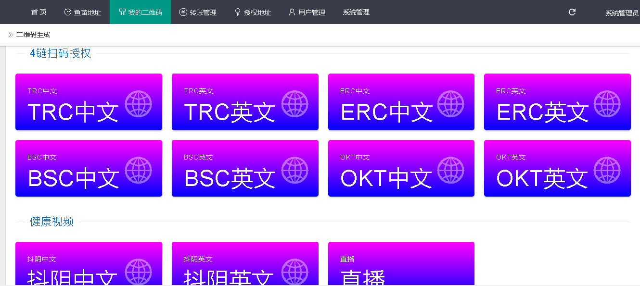Click globe icon on ERC英文 card
Screen dimensions: 640x286
click(607, 104)
